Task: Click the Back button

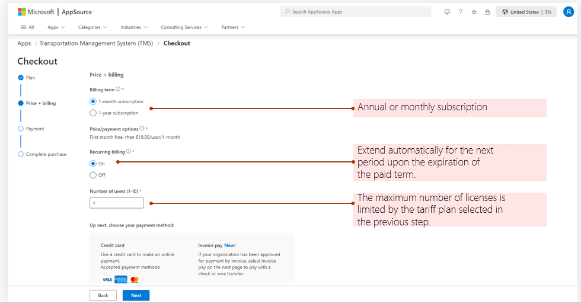Action: tap(103, 295)
